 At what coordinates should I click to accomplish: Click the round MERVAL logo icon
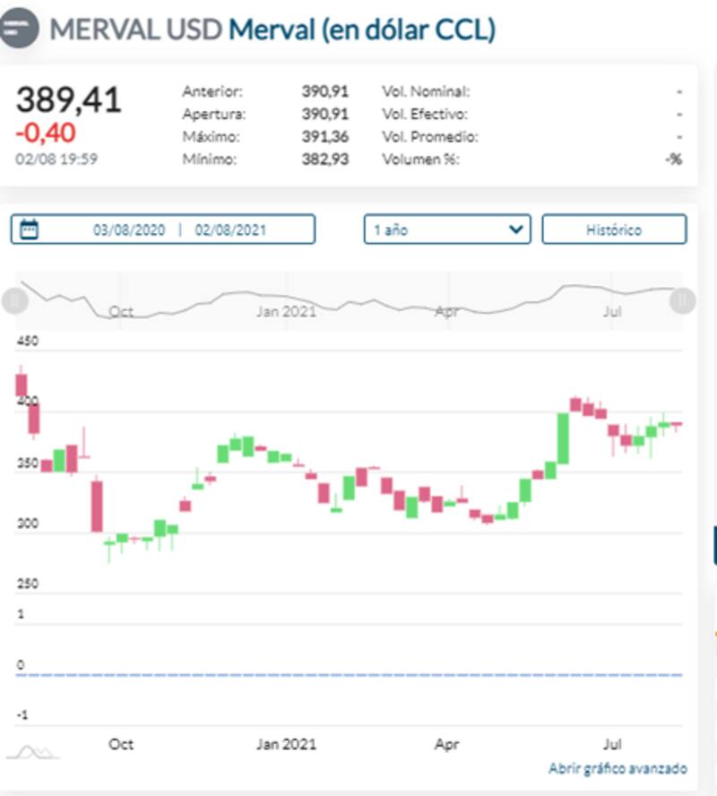(19, 29)
